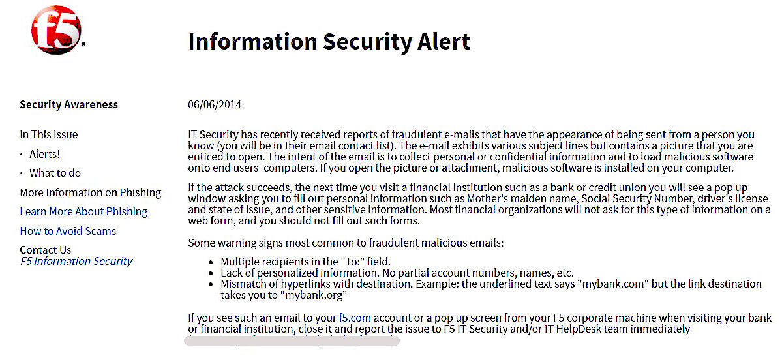Go to the What to do item
This screenshot has width=782, height=364.
[x=55, y=173]
